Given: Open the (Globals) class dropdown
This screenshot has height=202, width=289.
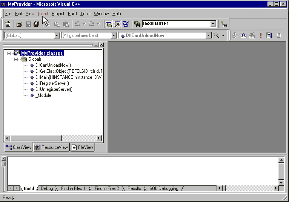Looking at the screenshot, I should 57,35.
